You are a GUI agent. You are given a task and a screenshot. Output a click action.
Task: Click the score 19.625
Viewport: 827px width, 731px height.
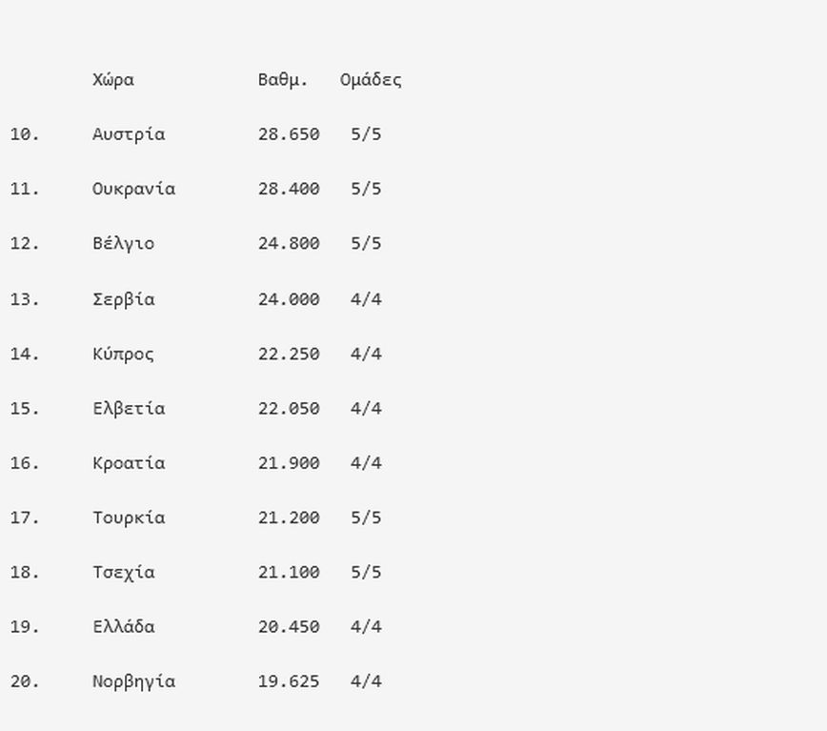pyautogui.click(x=289, y=682)
